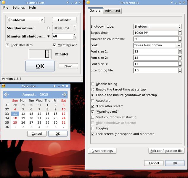Increase Font size 3 value
The width and height of the screenshot is (188, 178).
[x=180, y=63]
